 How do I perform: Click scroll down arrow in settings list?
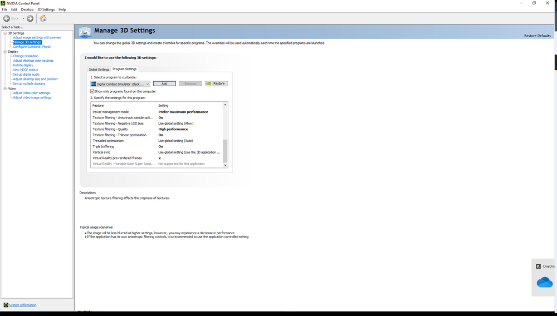225,165
